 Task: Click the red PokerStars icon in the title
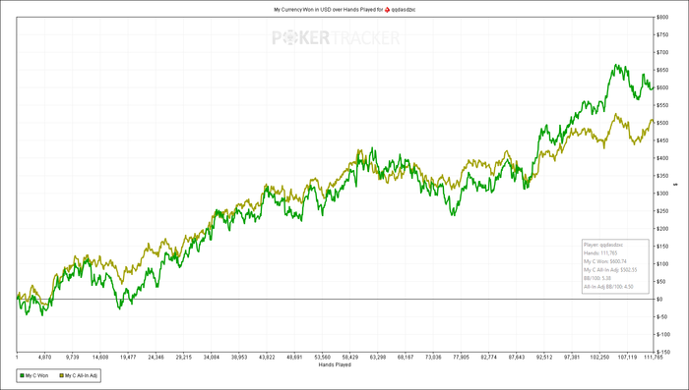coord(387,9)
